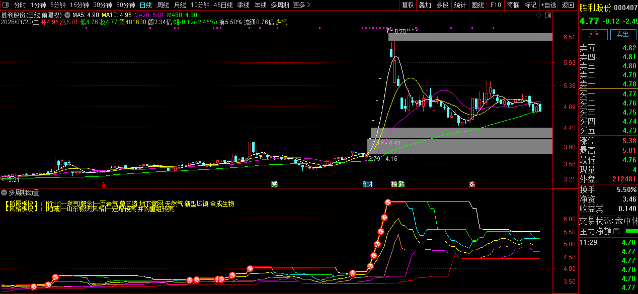Add the stock via +自选

point(548,5)
